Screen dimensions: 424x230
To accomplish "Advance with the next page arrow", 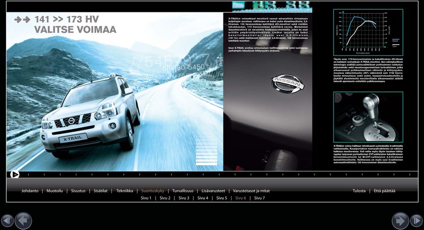I will click(x=400, y=221).
